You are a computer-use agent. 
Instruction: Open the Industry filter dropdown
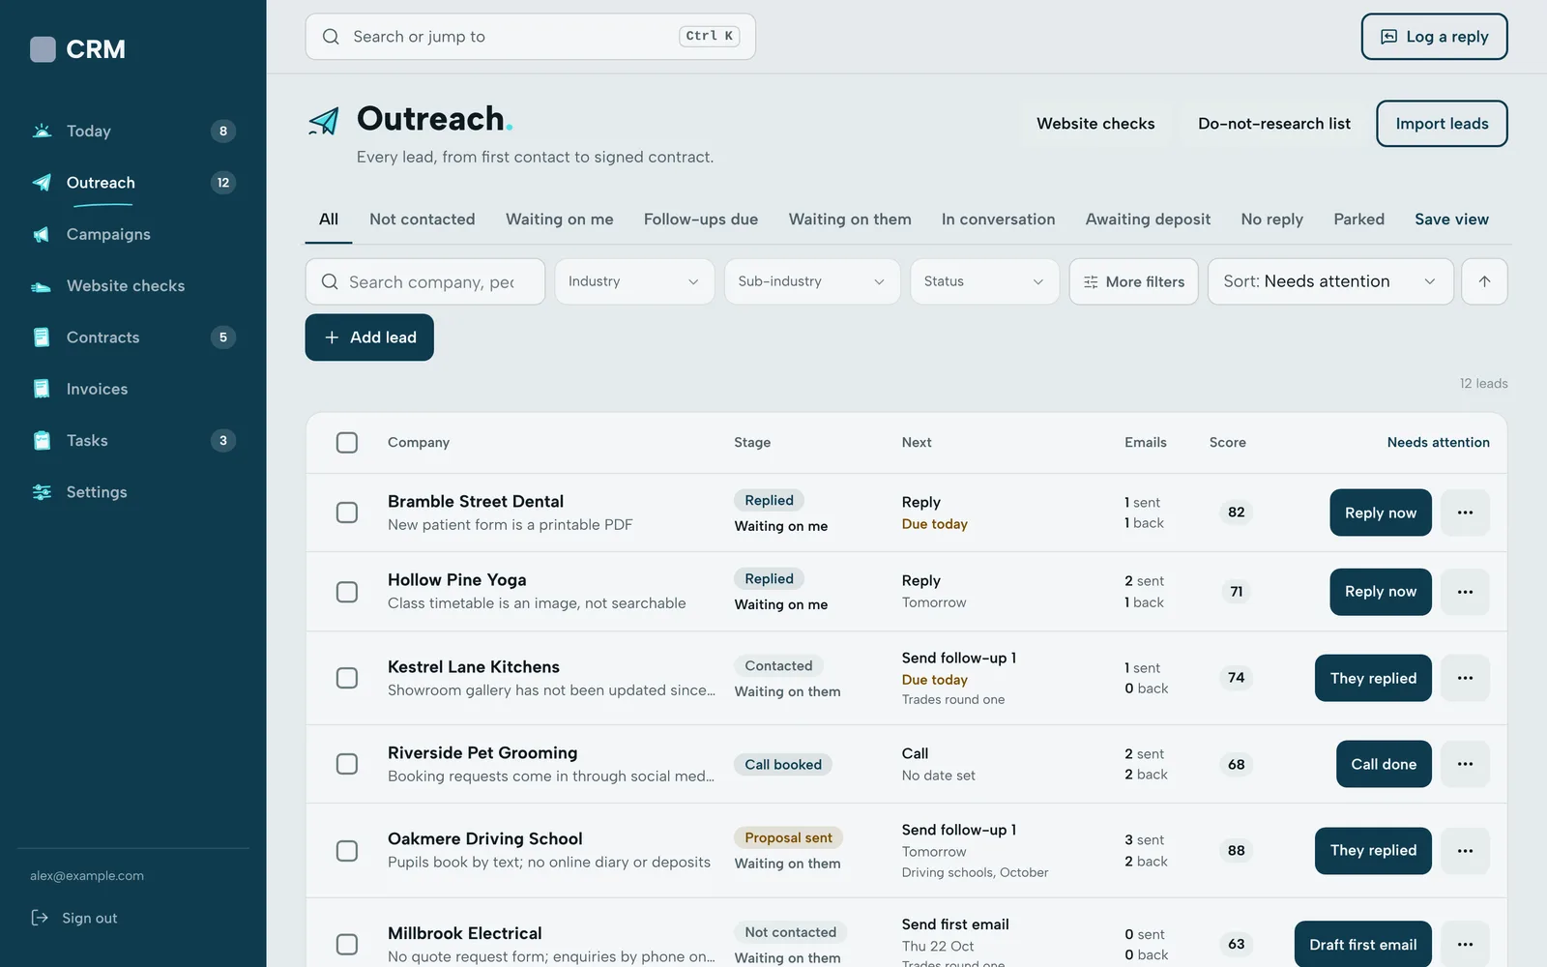coord(634,281)
